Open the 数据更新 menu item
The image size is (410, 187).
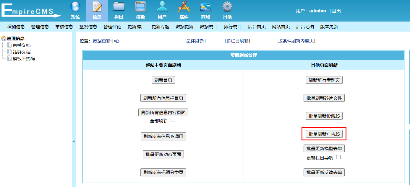[x=184, y=27]
